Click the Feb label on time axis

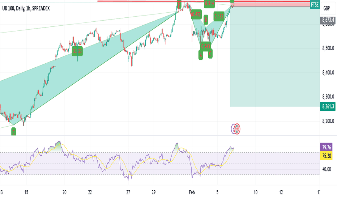click(192, 192)
